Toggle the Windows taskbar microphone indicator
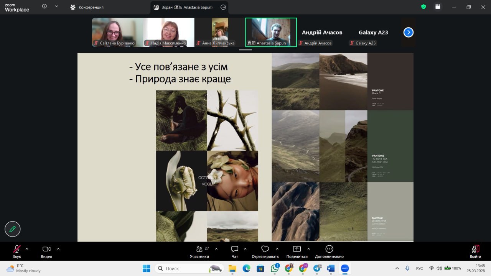Image resolution: width=491 pixels, height=276 pixels. click(x=407, y=268)
